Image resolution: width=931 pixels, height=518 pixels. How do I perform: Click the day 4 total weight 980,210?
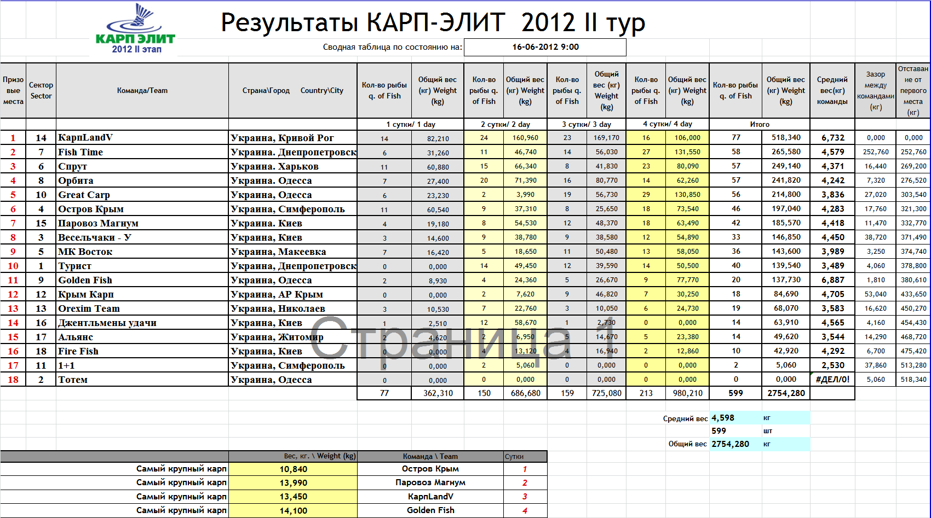687,393
